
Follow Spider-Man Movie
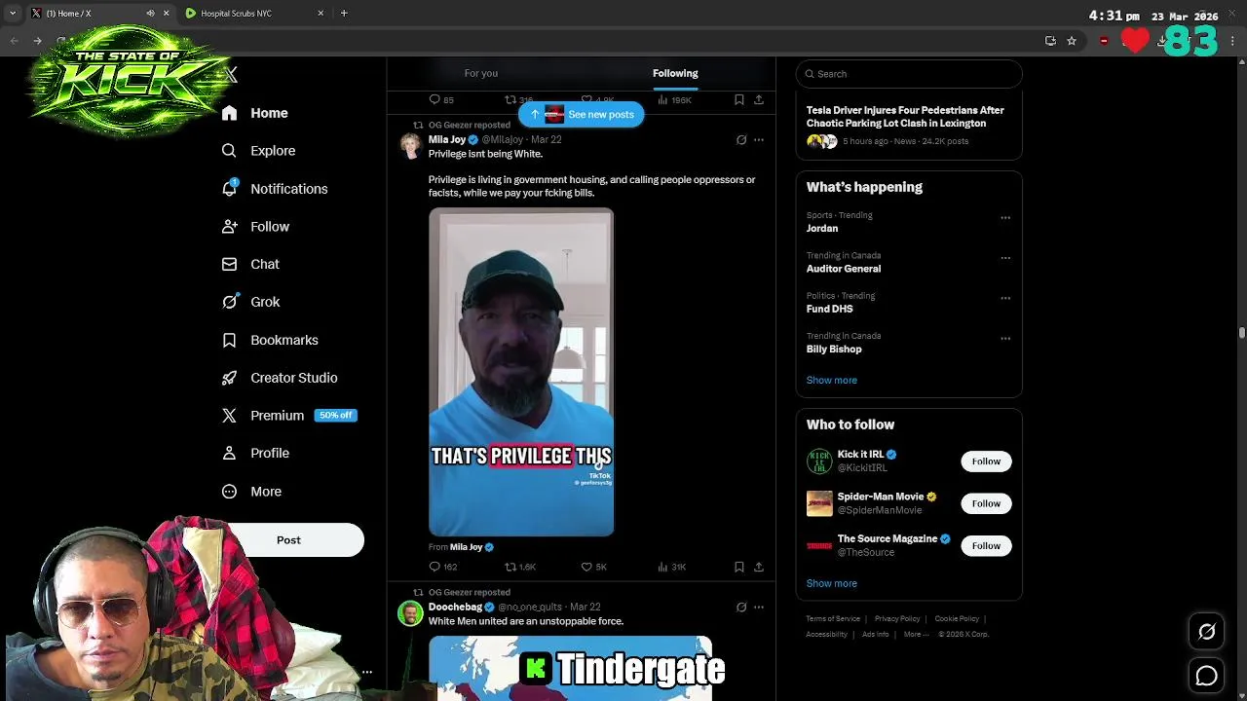coord(986,503)
